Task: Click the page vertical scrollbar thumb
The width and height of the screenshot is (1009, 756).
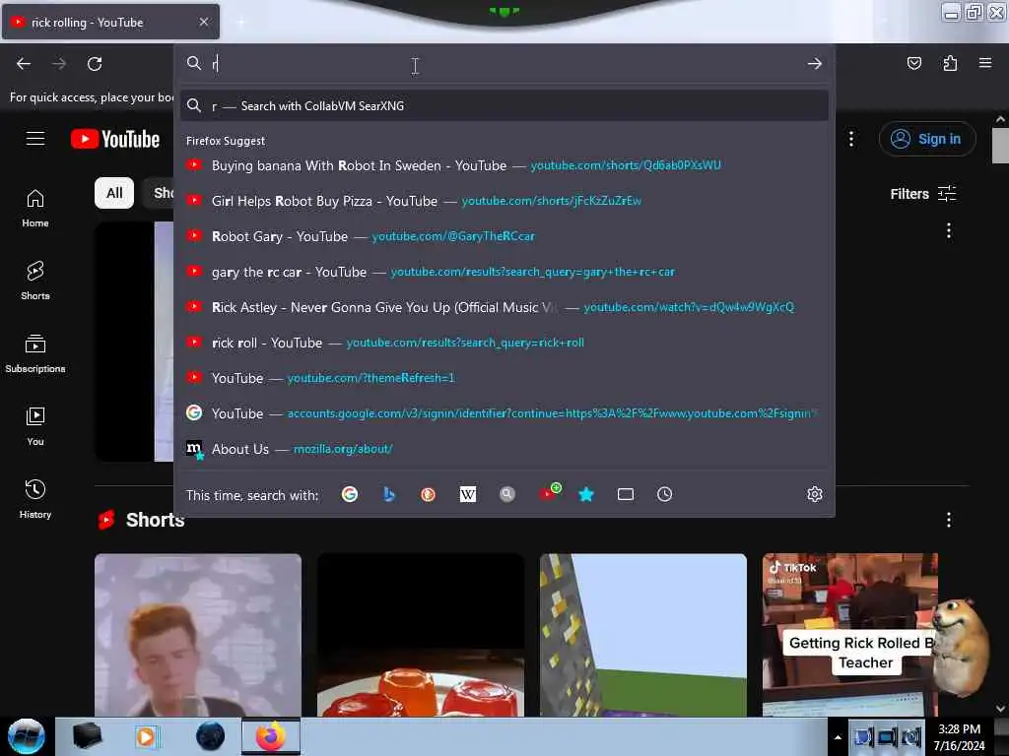Action: coord(1001,146)
